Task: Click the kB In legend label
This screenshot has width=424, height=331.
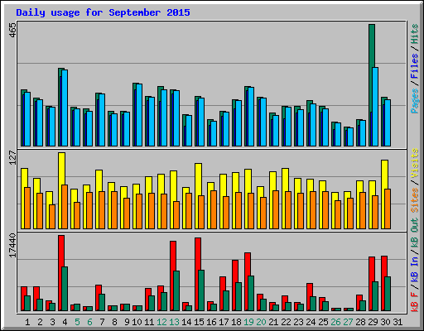Action: pos(415,262)
